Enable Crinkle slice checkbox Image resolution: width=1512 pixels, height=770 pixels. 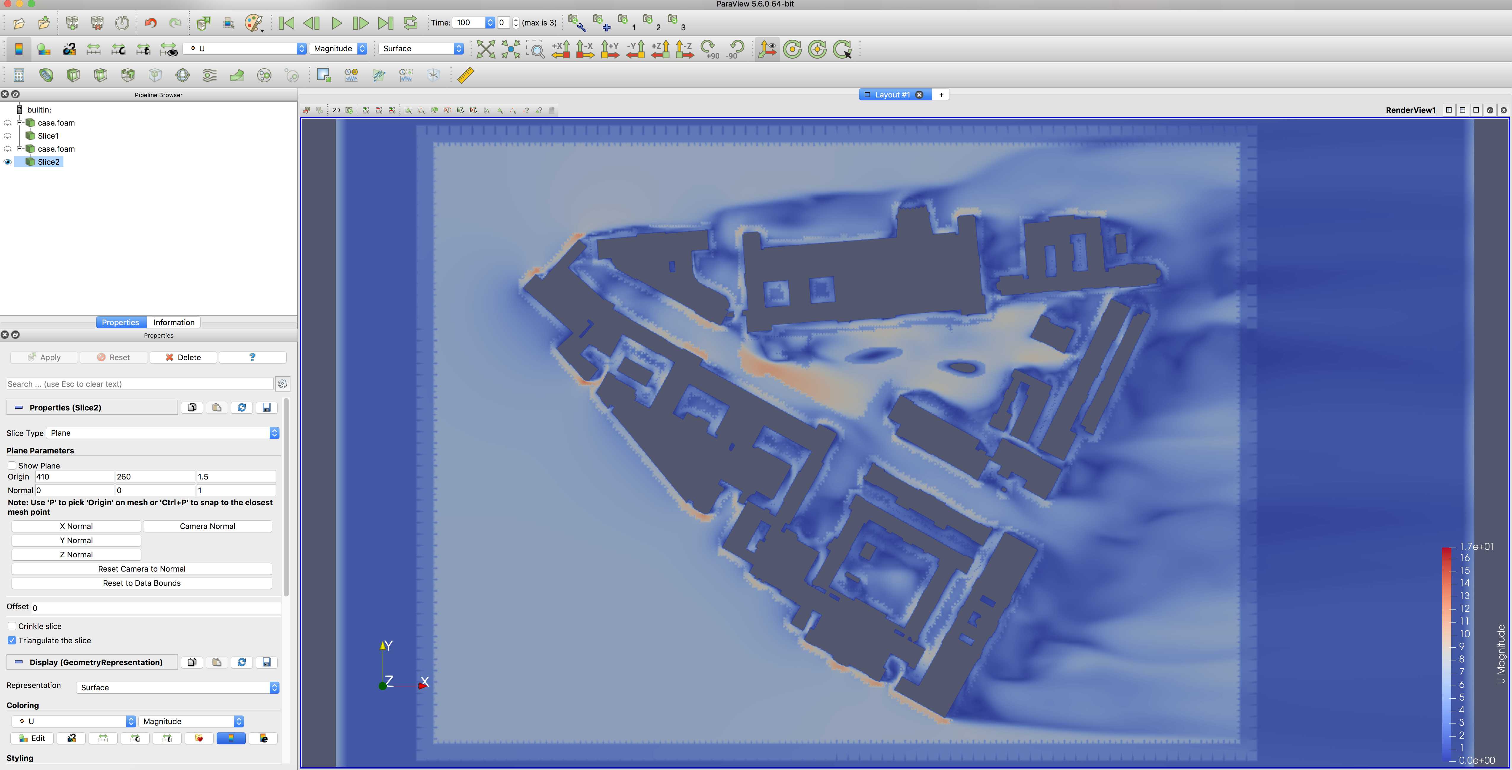[12, 626]
